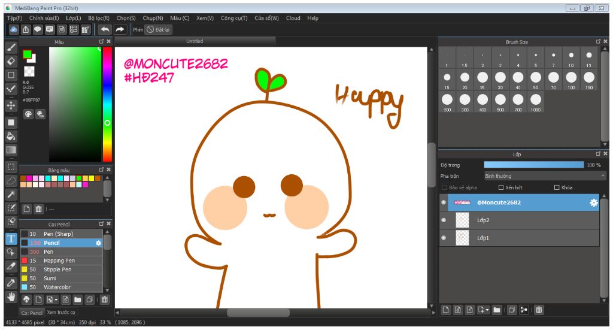Select the Gradient tool
The width and height of the screenshot is (613, 330).
11,150
